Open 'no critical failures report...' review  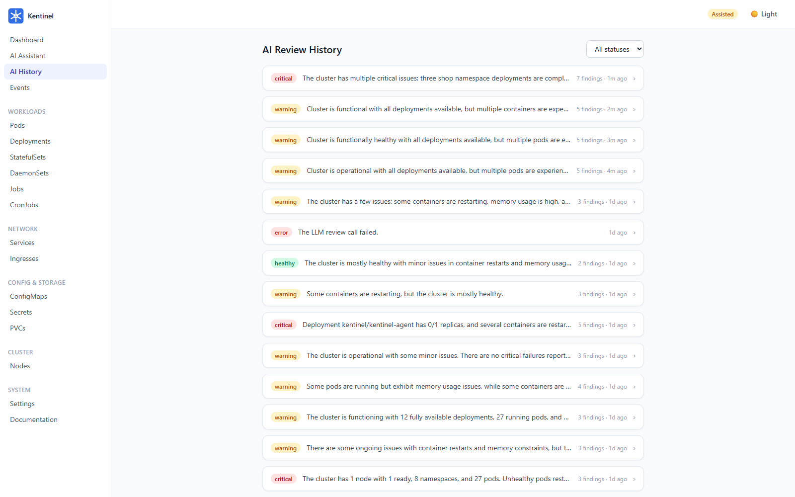click(x=453, y=355)
